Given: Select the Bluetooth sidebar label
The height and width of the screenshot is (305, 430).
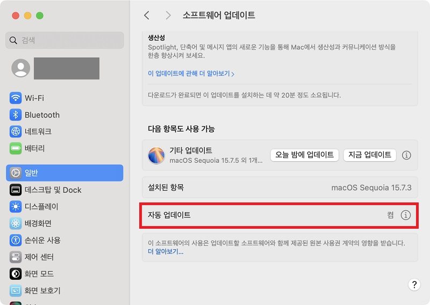Looking at the screenshot, I should tap(42, 115).
